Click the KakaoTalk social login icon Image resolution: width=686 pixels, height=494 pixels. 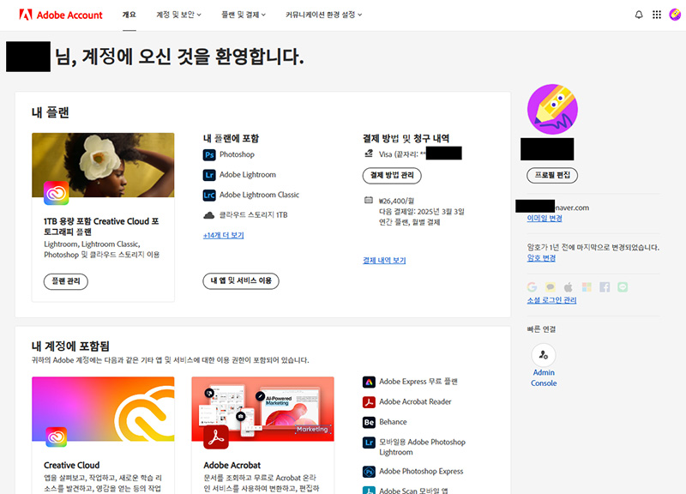[x=551, y=287]
